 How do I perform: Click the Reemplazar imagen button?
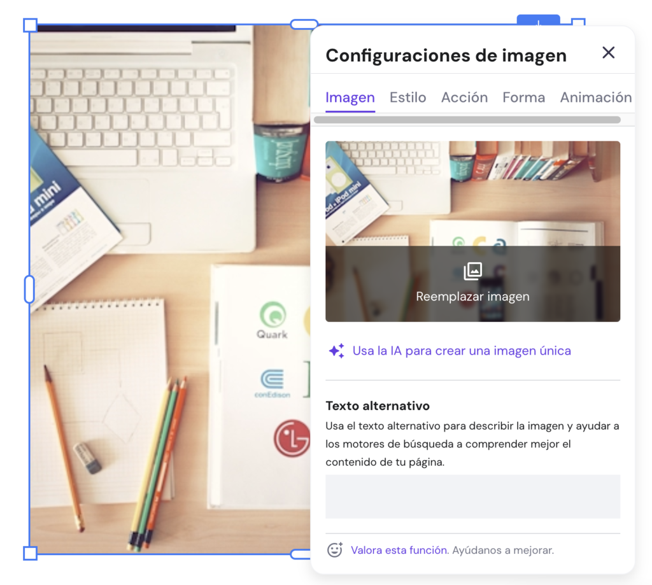472,296
